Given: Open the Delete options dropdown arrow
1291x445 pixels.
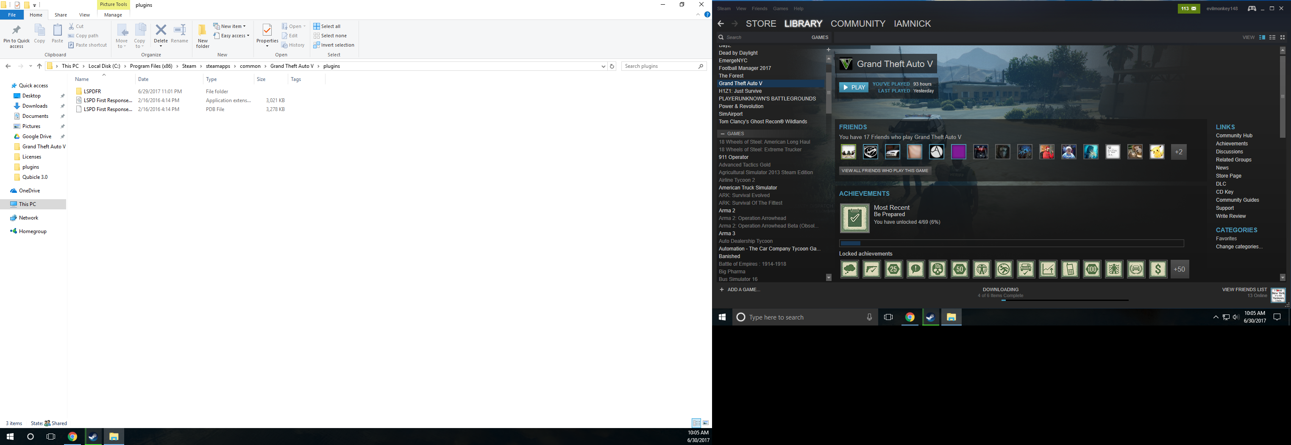Looking at the screenshot, I should [161, 46].
